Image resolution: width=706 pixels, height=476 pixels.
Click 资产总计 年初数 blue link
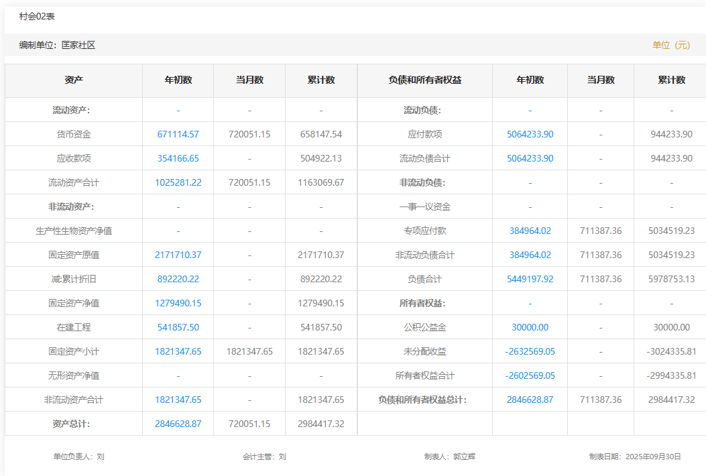tap(178, 424)
